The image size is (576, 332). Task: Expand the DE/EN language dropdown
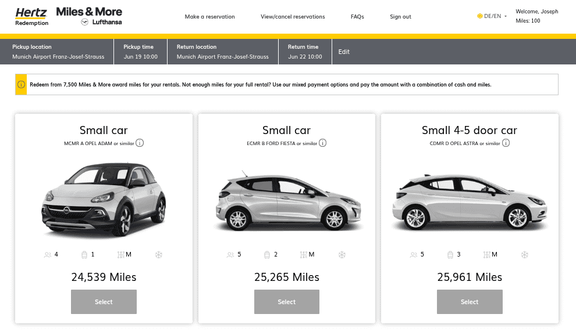point(492,16)
